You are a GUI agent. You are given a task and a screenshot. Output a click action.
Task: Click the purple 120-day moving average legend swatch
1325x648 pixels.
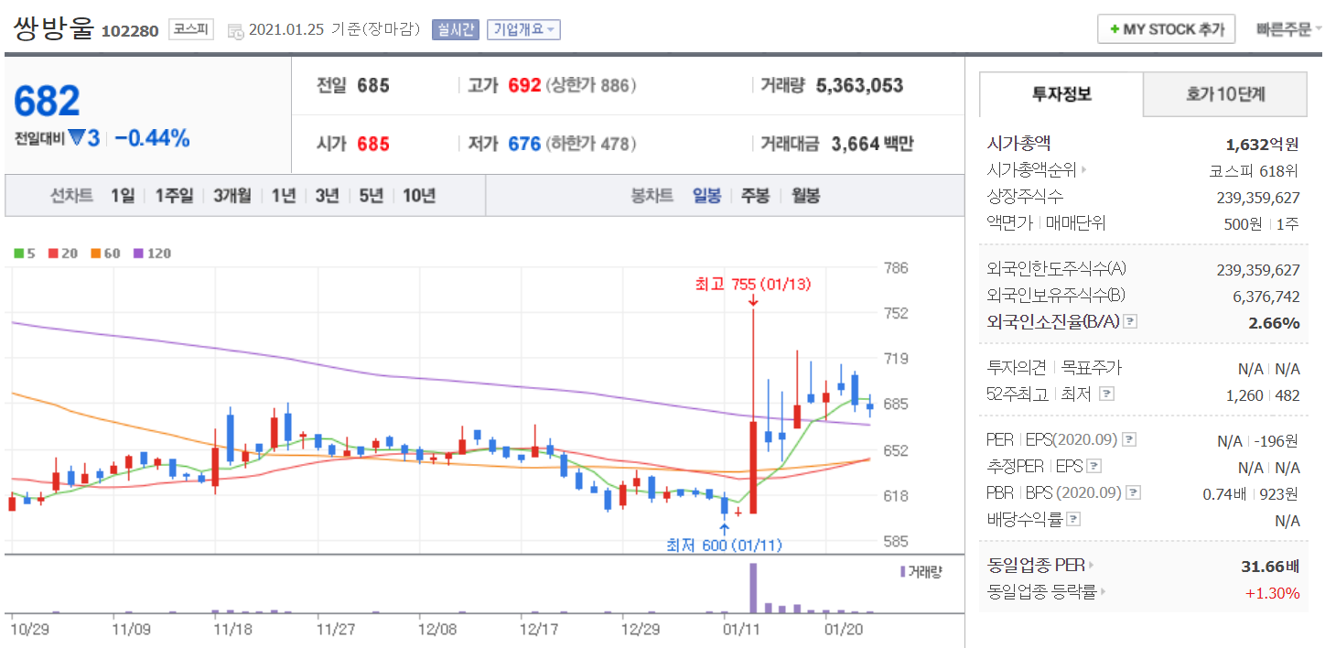click(138, 254)
